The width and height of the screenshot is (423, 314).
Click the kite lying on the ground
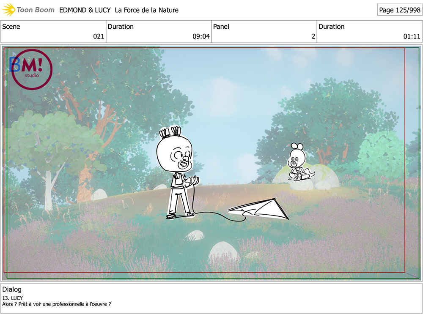click(x=258, y=209)
